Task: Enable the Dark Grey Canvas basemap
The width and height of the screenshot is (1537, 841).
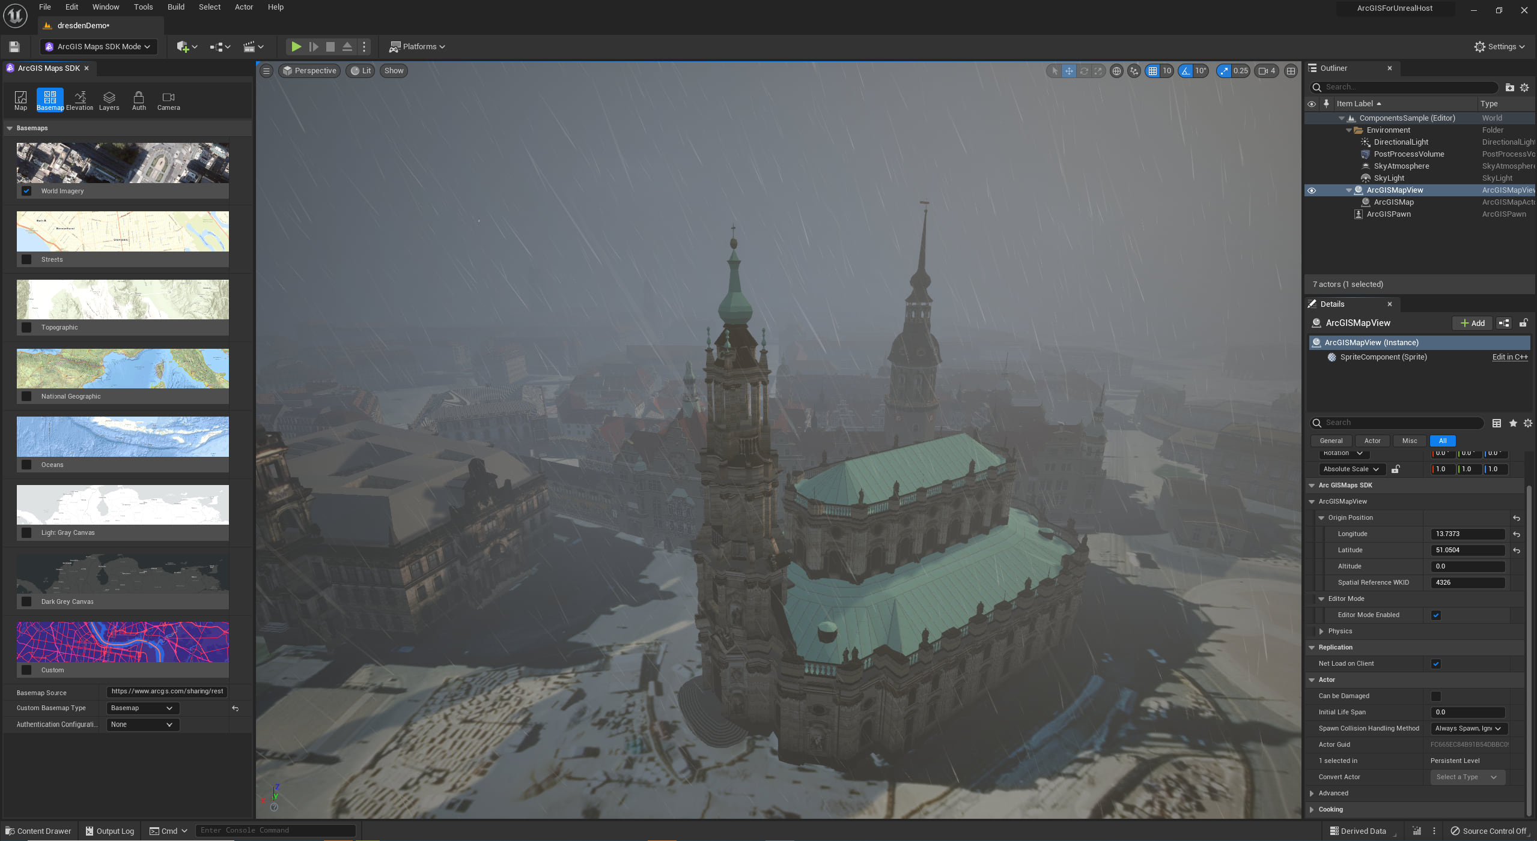Action: (x=26, y=601)
